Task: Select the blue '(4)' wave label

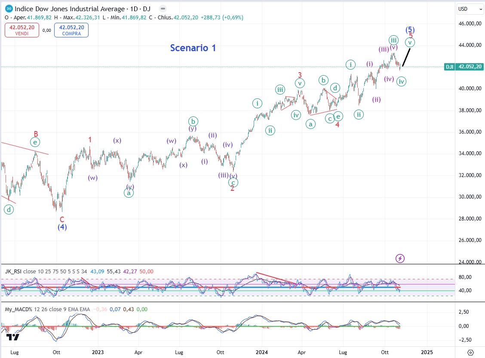Action: [x=62, y=227]
